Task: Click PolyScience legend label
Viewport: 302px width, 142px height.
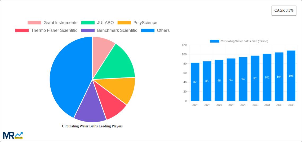Action: tap(145, 23)
